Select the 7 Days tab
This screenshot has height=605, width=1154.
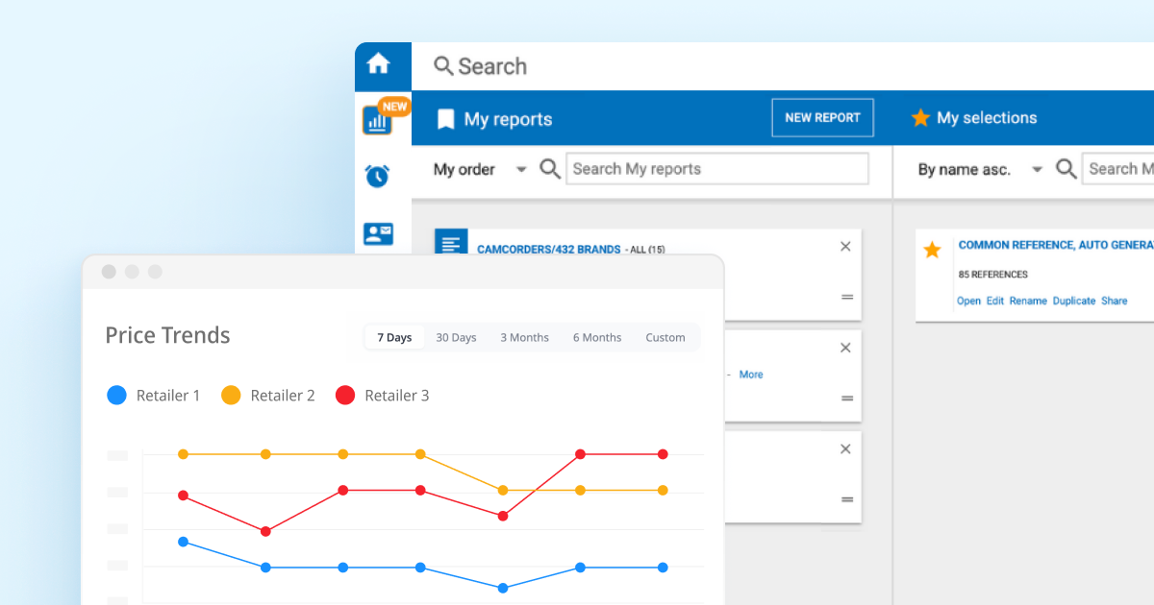(394, 337)
